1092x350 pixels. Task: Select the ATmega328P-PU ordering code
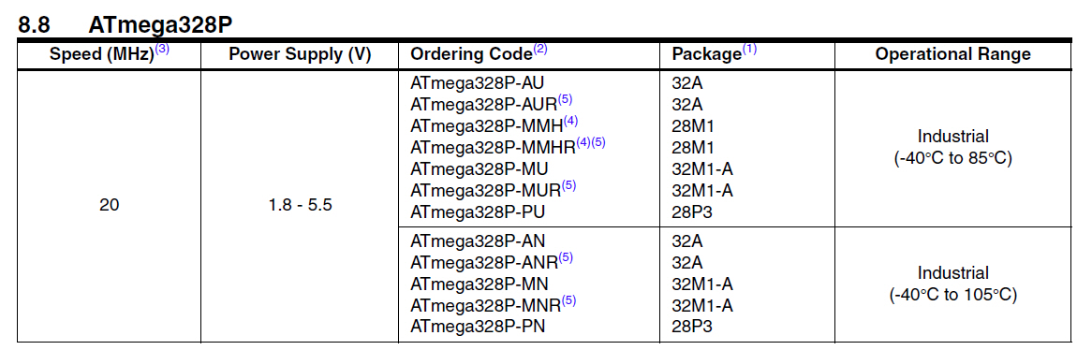coord(478,211)
